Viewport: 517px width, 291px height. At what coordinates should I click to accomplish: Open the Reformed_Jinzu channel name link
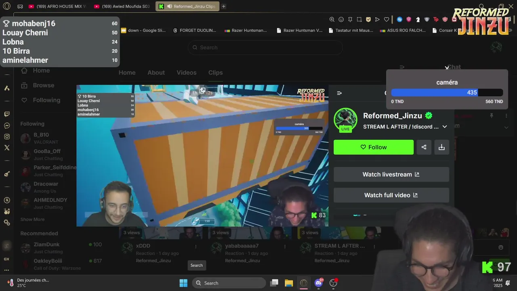[392, 116]
